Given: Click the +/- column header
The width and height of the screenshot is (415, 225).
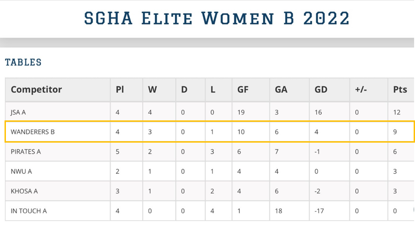Looking at the screenshot, I should (361, 90).
